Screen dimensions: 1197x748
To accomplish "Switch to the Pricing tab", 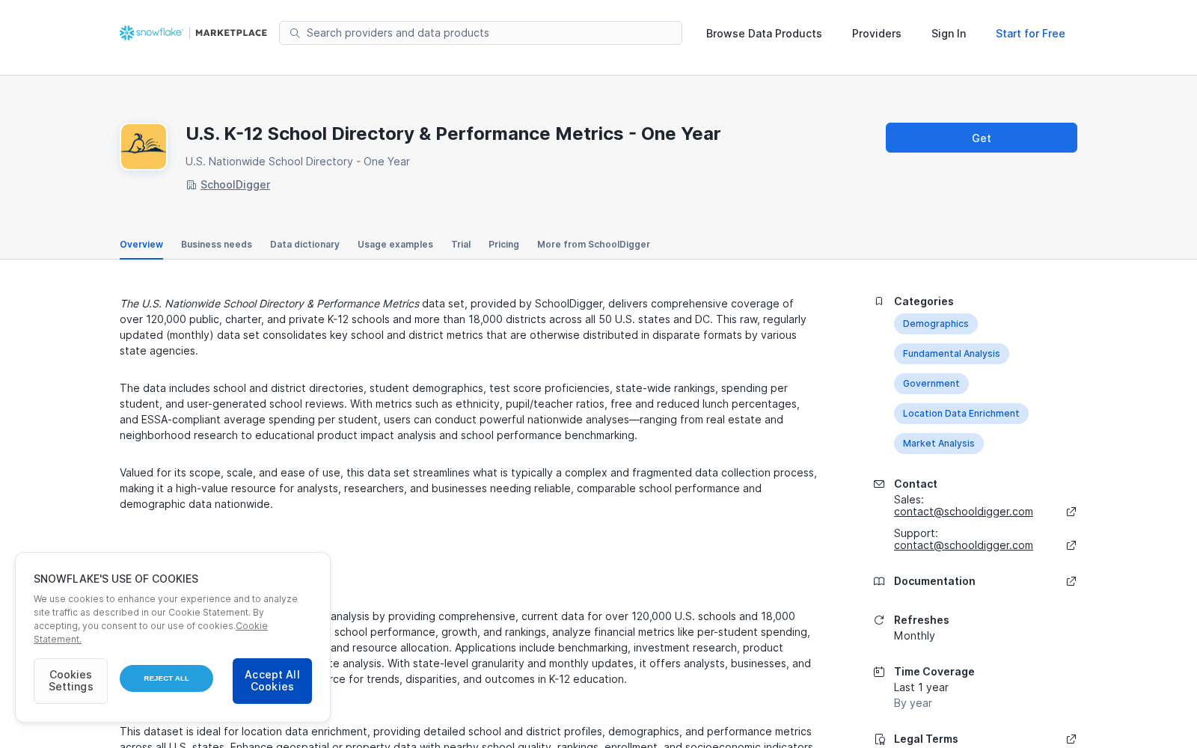I will tap(503, 245).
